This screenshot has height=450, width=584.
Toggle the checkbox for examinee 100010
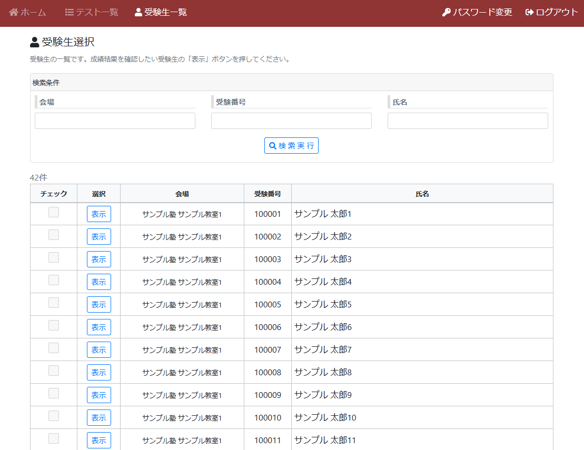point(54,416)
